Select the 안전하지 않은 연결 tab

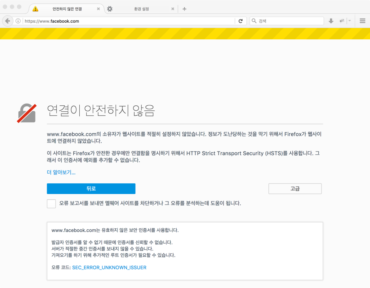click(67, 9)
